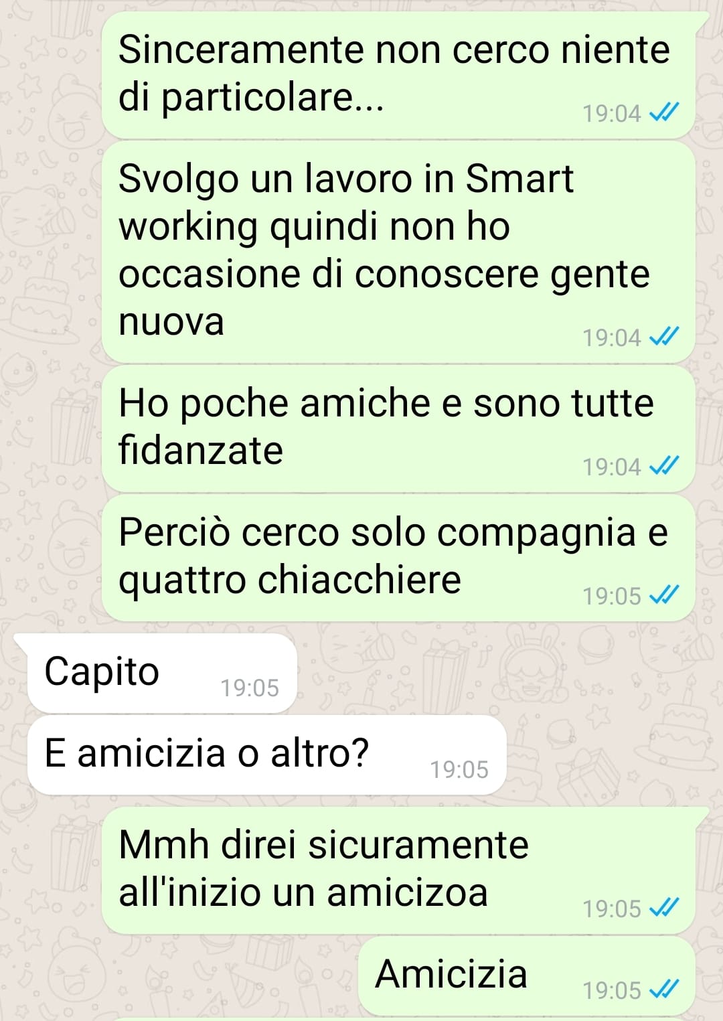Select read-receipt checkmarks on 'Sinceramente' message
Screen dimensions: 723x1021
pyautogui.click(x=664, y=113)
